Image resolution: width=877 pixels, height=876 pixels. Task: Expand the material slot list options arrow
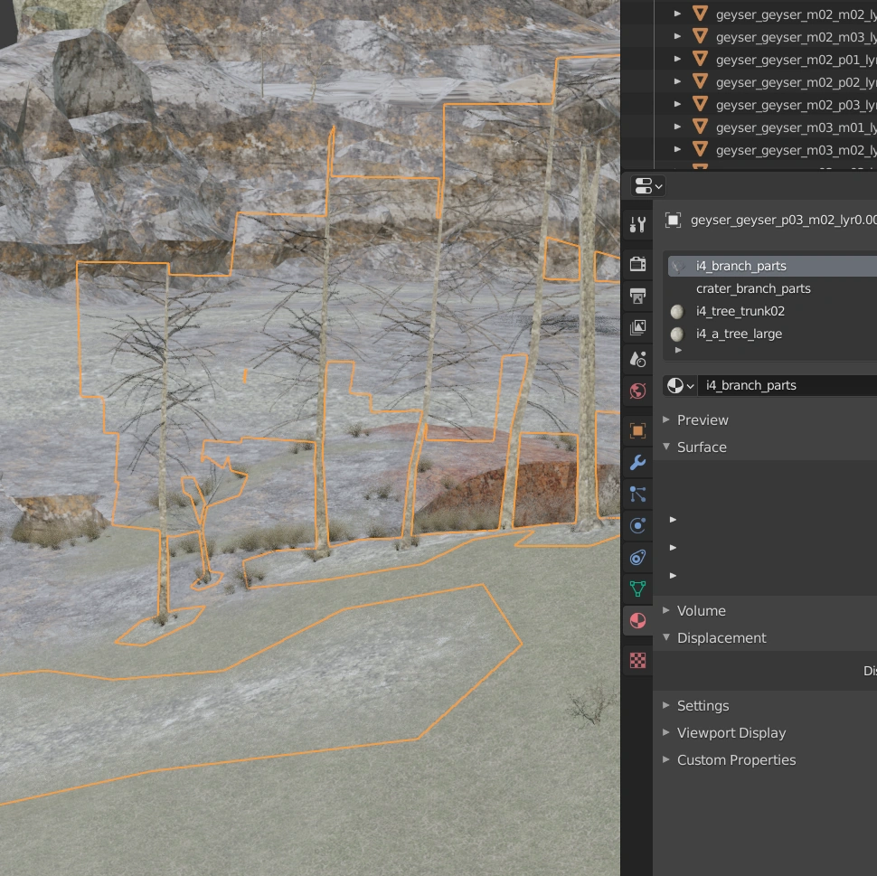(x=678, y=350)
